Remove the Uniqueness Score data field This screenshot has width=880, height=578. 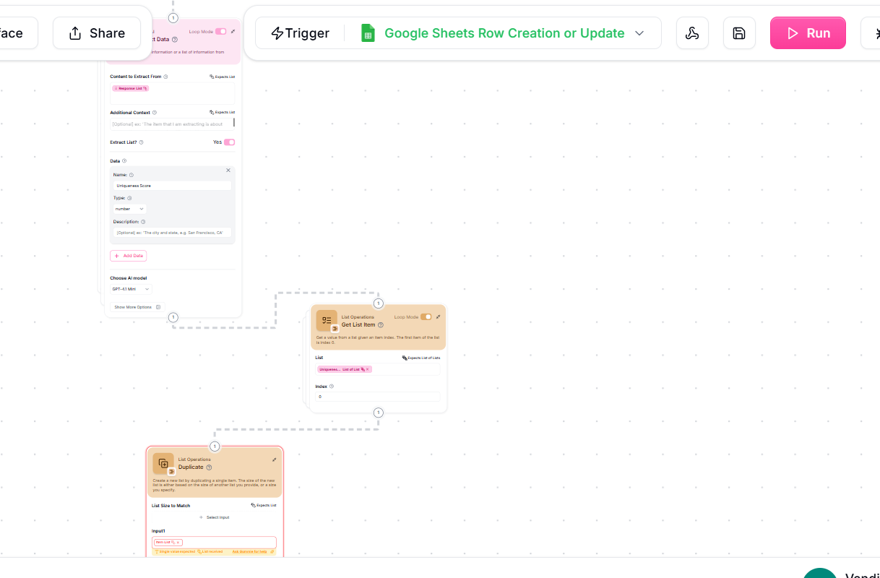click(228, 171)
